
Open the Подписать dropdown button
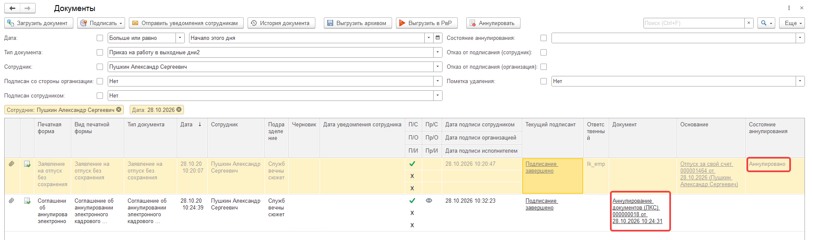pyautogui.click(x=101, y=23)
